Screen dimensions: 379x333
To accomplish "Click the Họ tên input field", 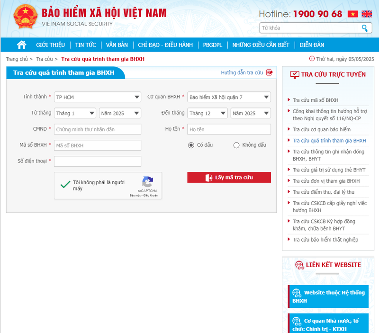I will point(229,129).
